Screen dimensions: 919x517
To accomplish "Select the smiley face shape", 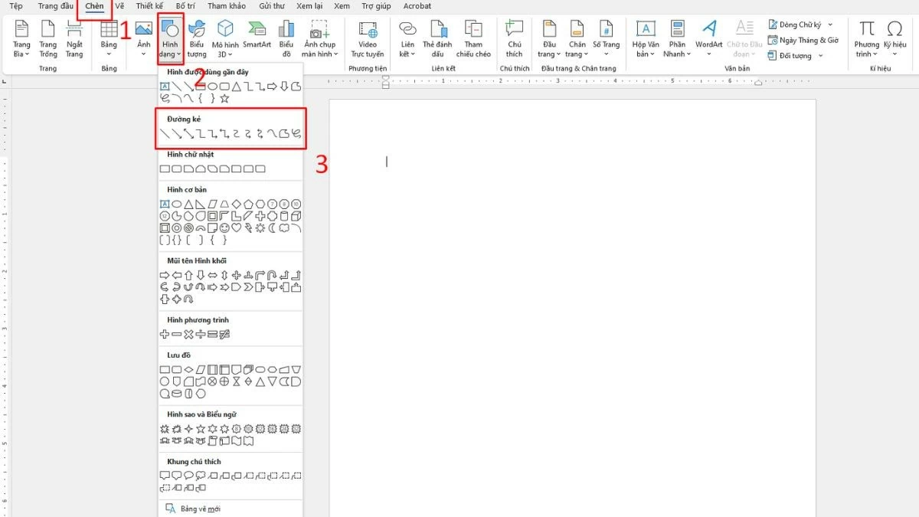I will pos(224,227).
